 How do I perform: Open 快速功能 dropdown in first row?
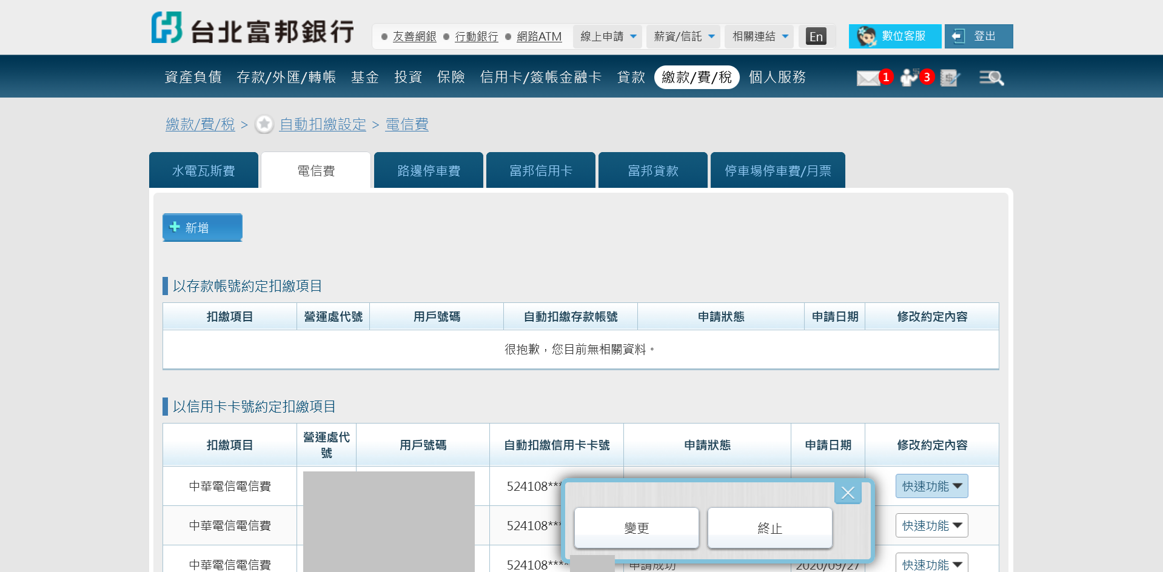tap(931, 486)
